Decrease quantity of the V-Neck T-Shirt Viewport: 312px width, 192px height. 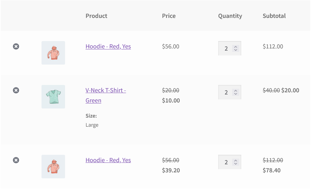tap(236, 94)
